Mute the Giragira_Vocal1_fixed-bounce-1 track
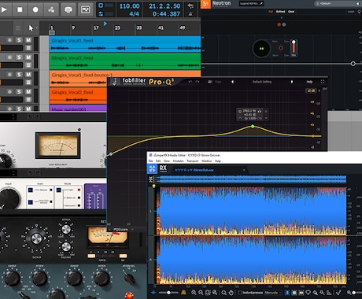Screen dimensions: 362x299 28,75
